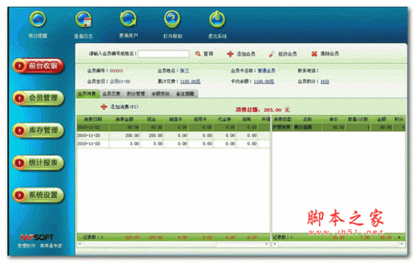Screen dimensions: 415x263
Task: Select the 2010-11-20 row with amount 3.00
Action: 174,144
